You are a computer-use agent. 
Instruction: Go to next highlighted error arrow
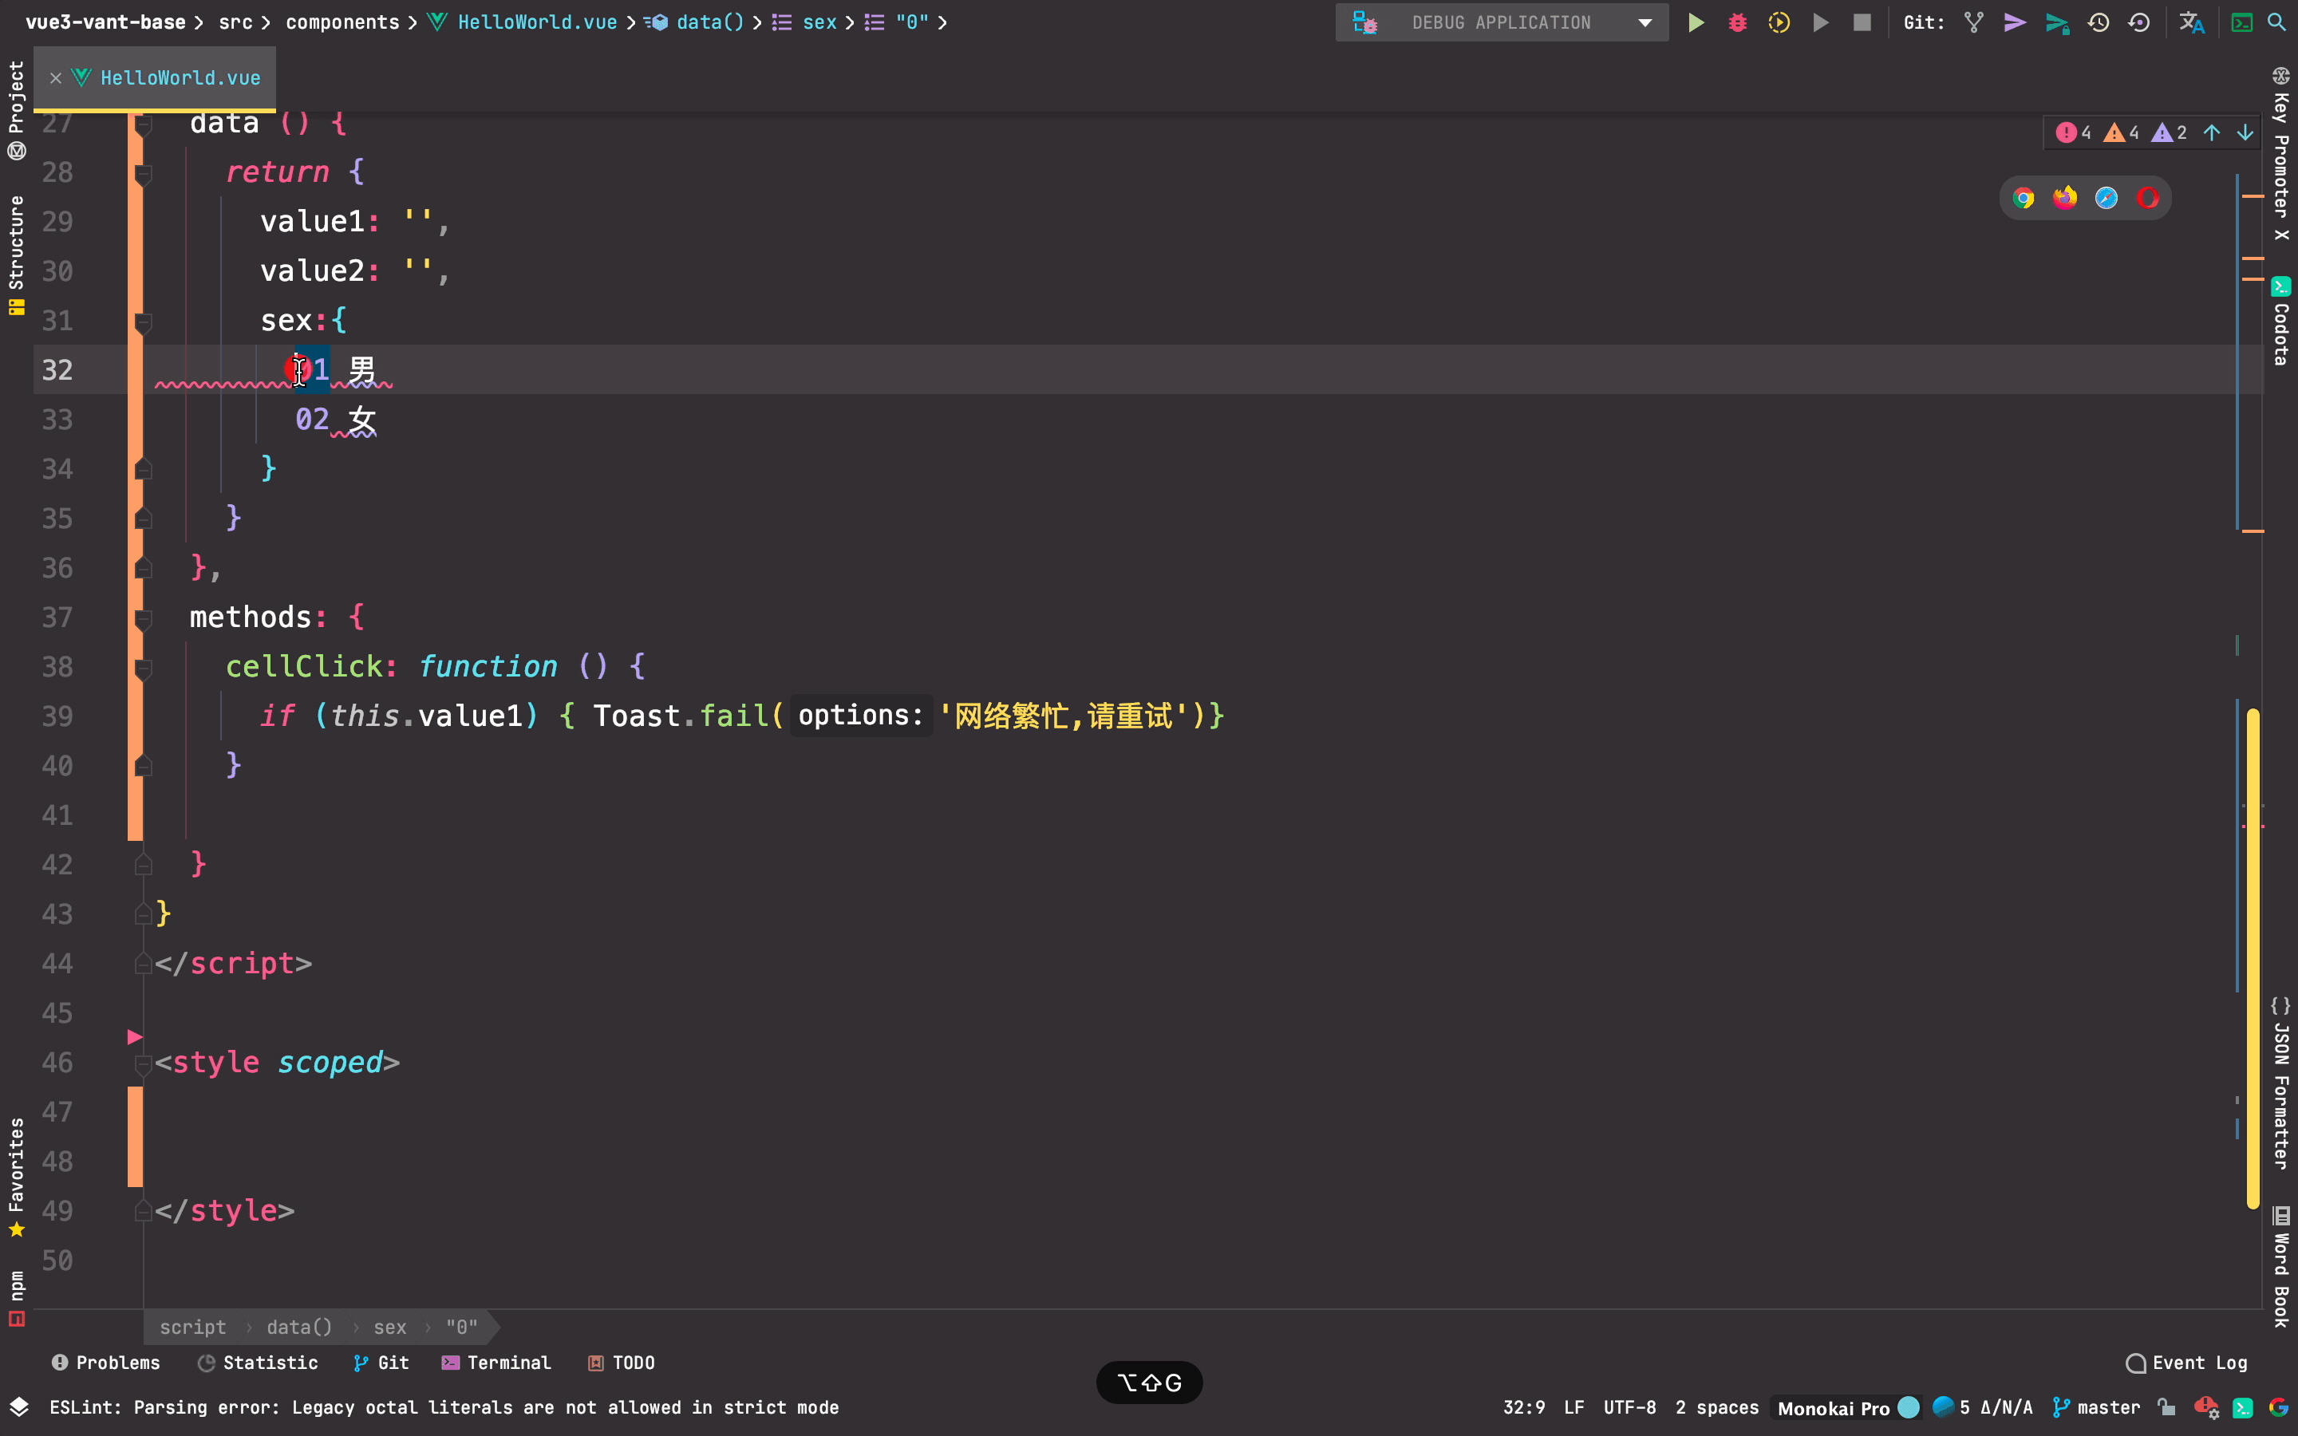pyautogui.click(x=2245, y=133)
